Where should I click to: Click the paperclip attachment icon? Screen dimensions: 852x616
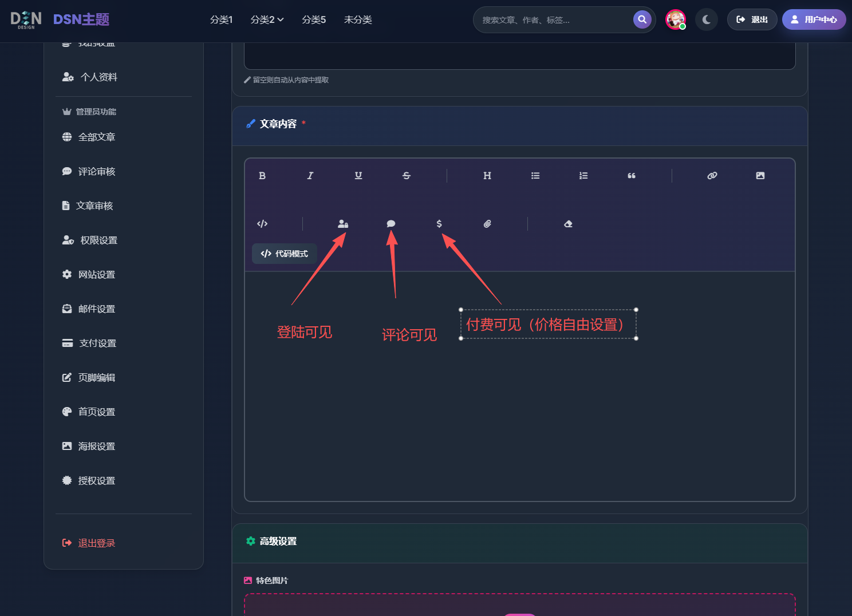click(487, 224)
